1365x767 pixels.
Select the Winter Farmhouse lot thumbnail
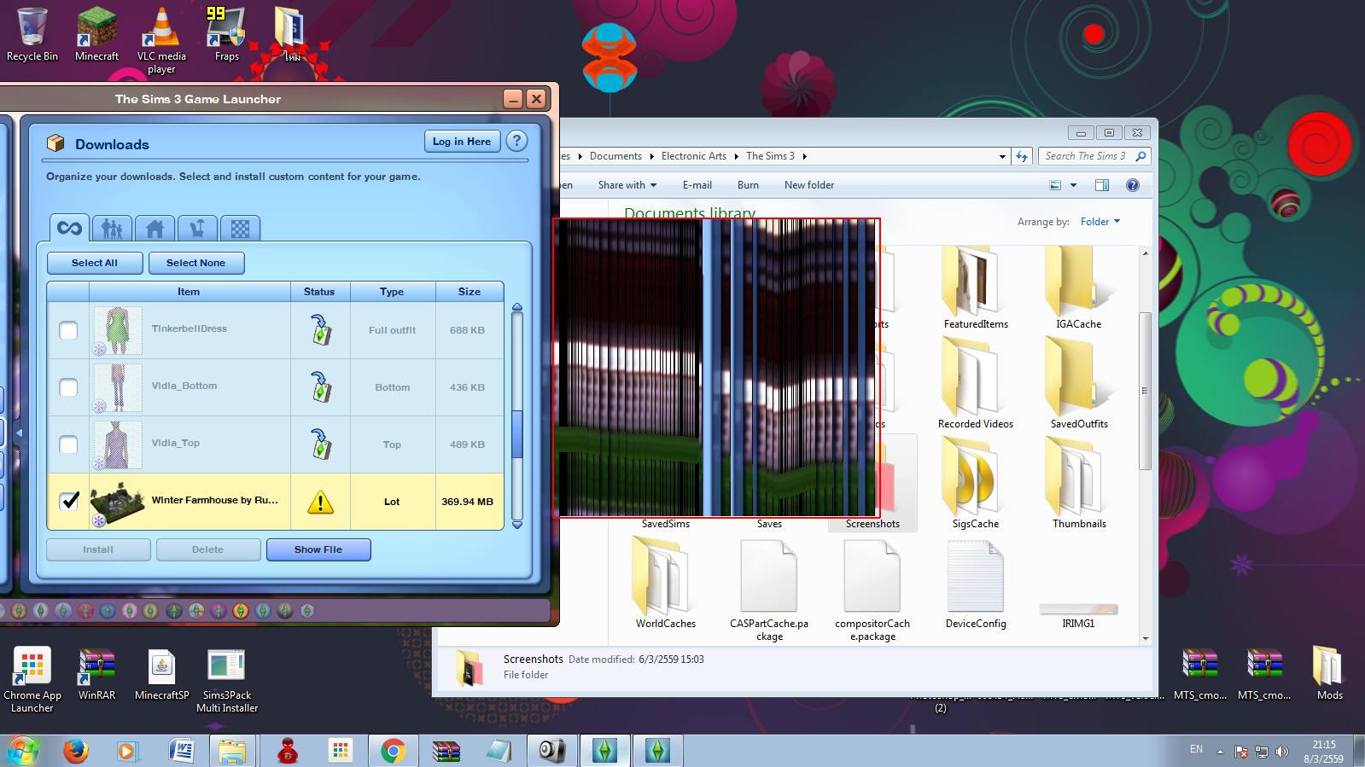(117, 502)
